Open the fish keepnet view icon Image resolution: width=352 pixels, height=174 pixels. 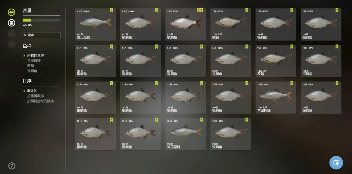click(11, 12)
